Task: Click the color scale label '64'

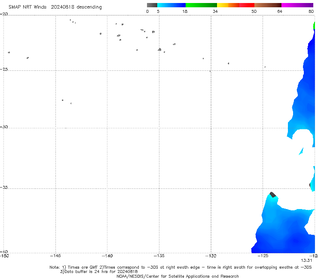Action: (280, 11)
